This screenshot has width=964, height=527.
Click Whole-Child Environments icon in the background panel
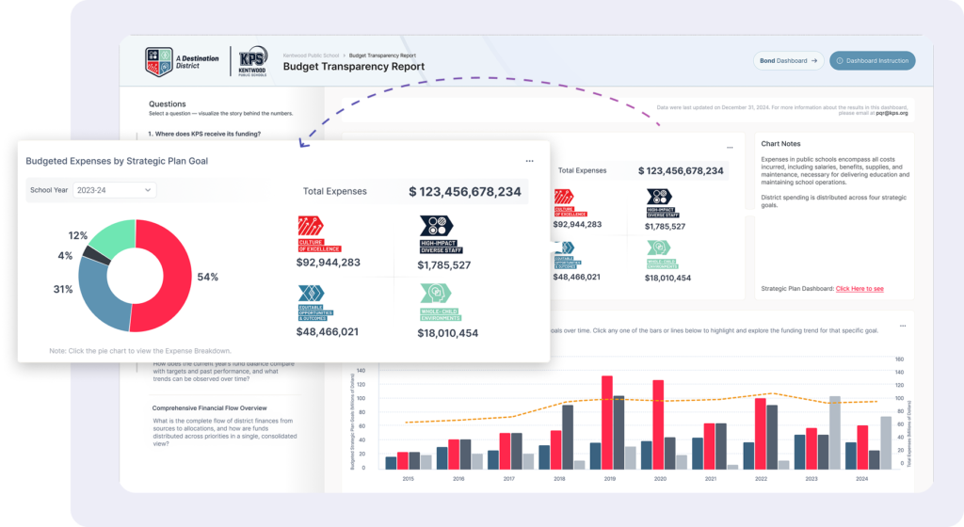pos(659,248)
